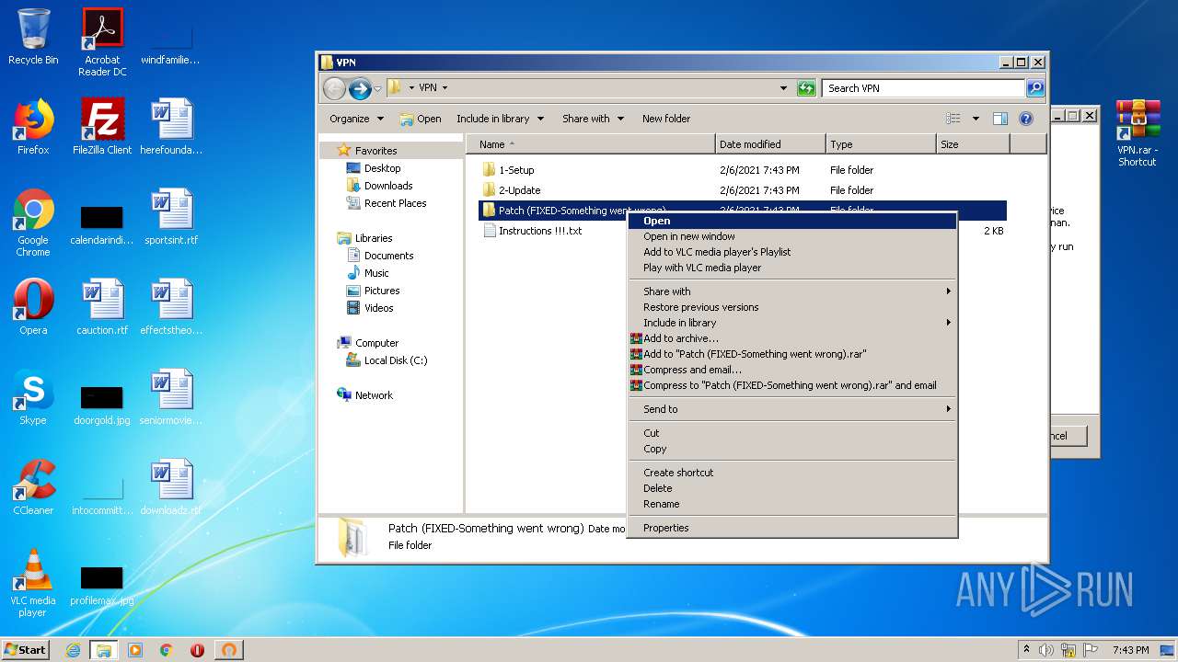This screenshot has height=662, width=1178.
Task: Click Explorer Forward navigation button
Action: [x=360, y=88]
